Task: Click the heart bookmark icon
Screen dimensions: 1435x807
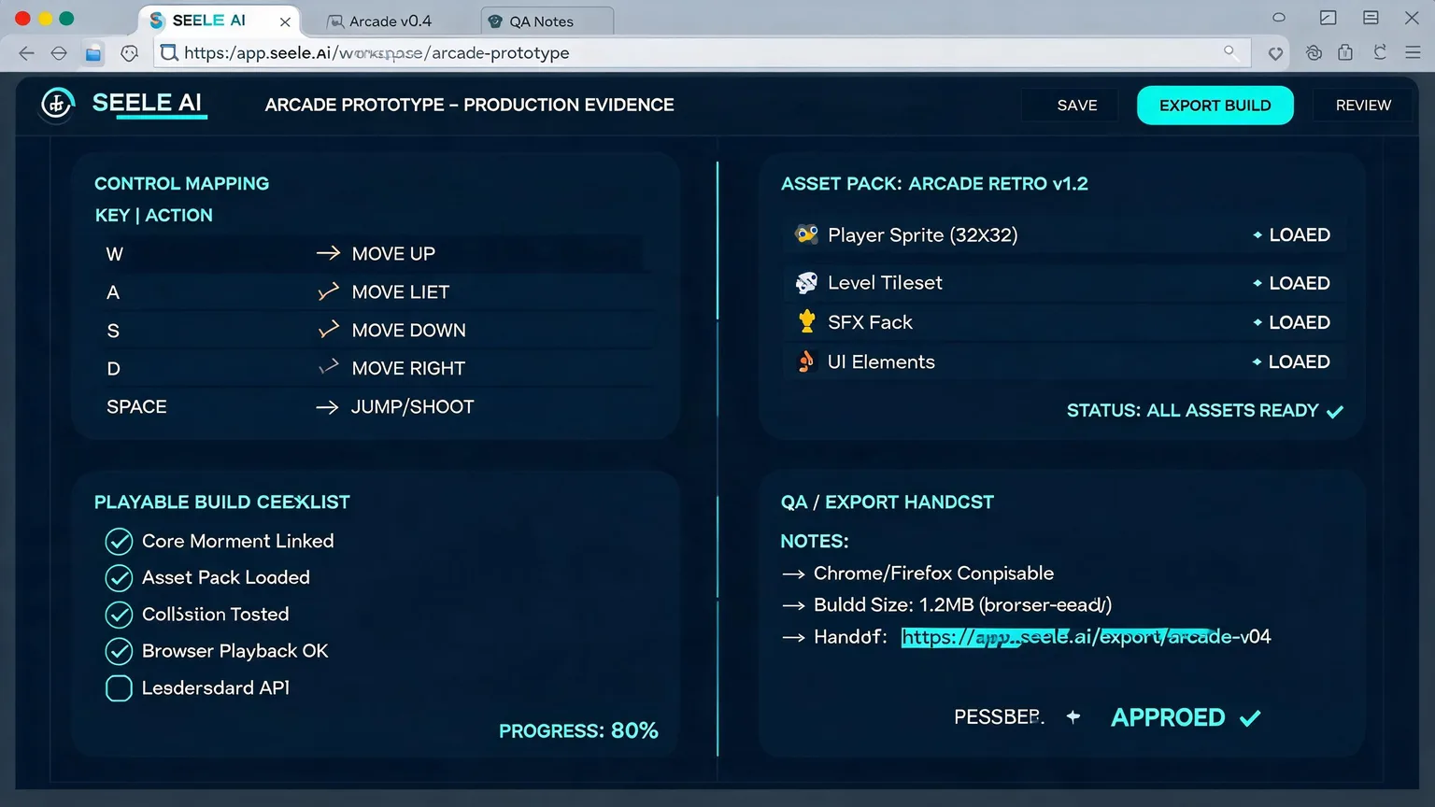Action: click(1275, 53)
